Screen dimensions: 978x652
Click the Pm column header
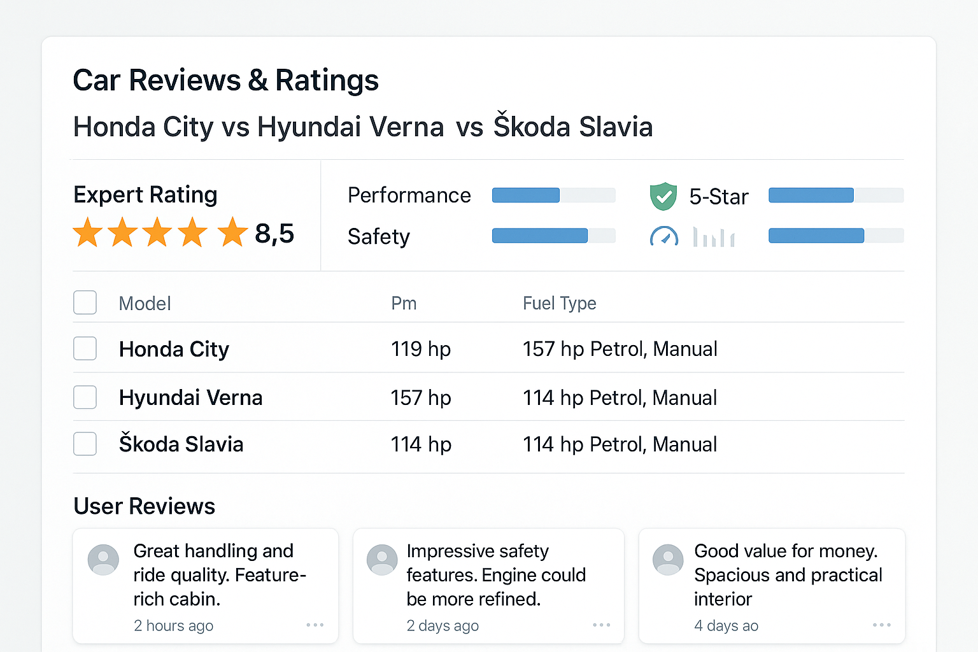click(404, 304)
